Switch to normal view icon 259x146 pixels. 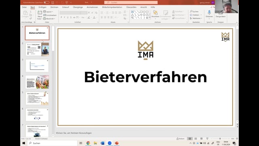190,139
